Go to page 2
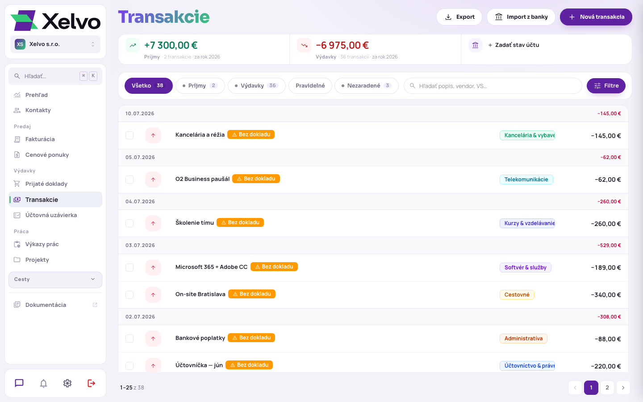This screenshot has width=643, height=402. point(607,388)
